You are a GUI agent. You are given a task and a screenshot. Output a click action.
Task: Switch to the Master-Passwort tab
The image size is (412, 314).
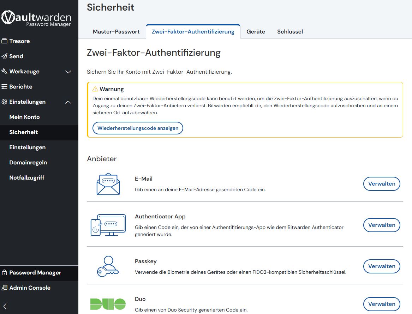point(116,32)
